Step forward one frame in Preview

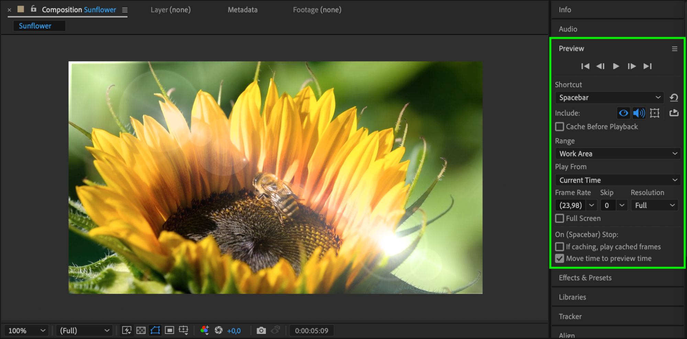click(632, 66)
